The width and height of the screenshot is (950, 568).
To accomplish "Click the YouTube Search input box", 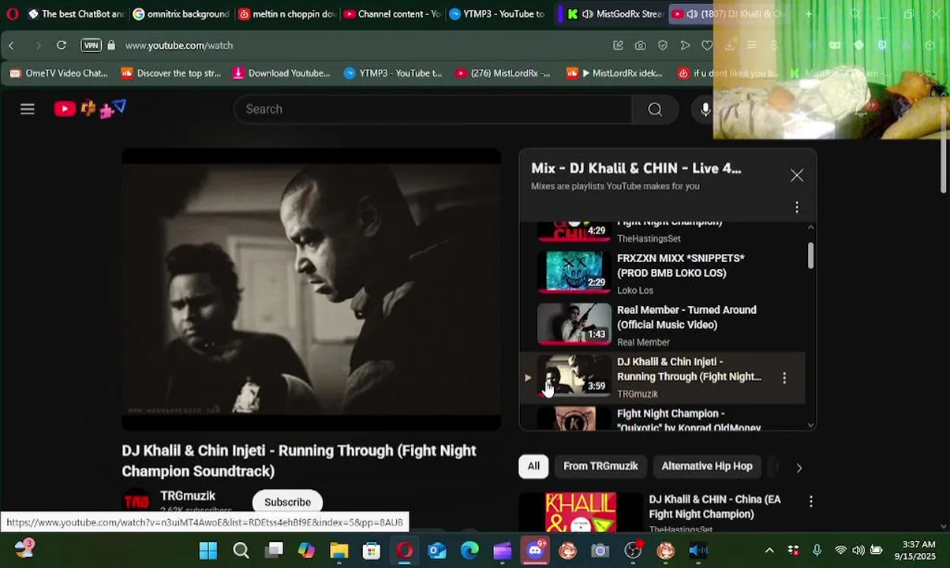I will [432, 109].
